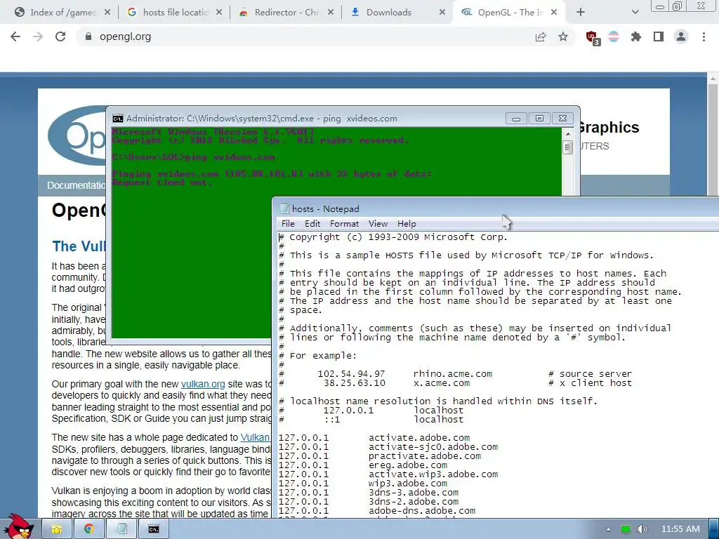Minimize the cmd.exe window
The height and width of the screenshot is (539, 719).
pyautogui.click(x=516, y=118)
